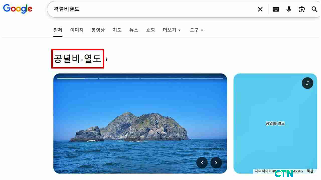Clear the search box with the X icon
This screenshot has height=180, width=321.
(x=260, y=9)
